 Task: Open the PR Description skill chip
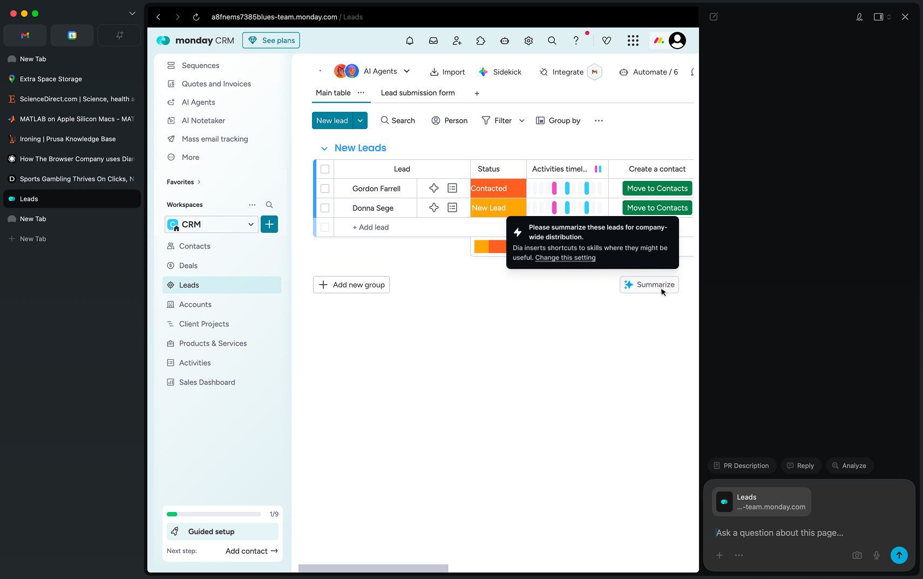pos(742,466)
